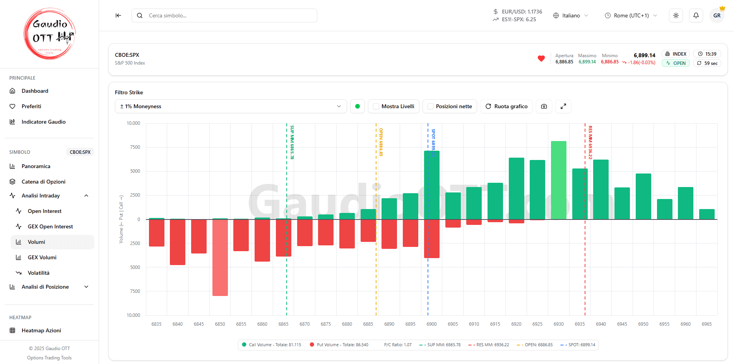Open the GR user avatar

[717, 15]
